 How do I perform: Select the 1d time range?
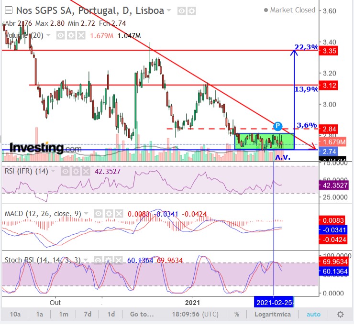(111, 314)
